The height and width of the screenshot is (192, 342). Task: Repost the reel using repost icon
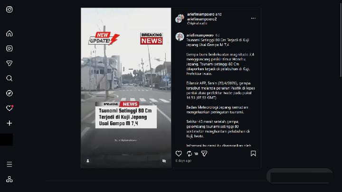(x=190, y=154)
